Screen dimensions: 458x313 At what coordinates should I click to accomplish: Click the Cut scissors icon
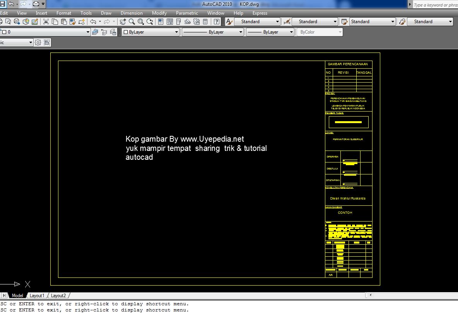coord(46,22)
